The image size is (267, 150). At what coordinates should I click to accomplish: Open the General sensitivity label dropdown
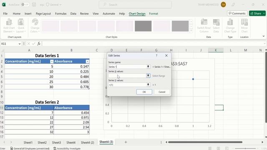click(x=54, y=5)
